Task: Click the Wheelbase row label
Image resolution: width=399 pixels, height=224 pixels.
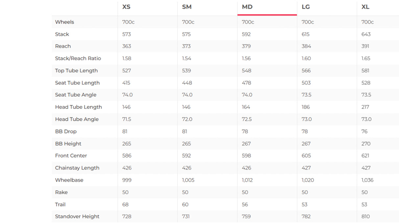Action: (69, 180)
